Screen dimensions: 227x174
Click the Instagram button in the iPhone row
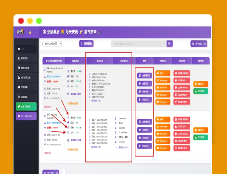point(162,95)
